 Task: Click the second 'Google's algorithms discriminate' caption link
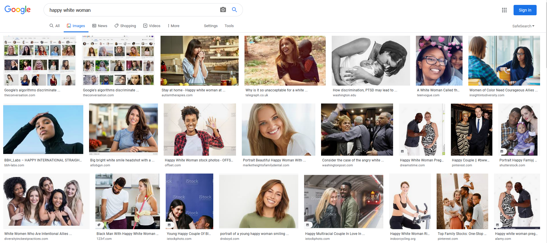111,90
